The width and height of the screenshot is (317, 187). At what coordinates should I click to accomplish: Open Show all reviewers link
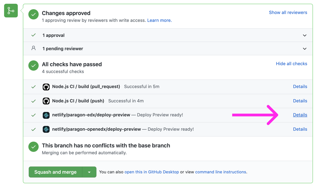pyautogui.click(x=288, y=13)
